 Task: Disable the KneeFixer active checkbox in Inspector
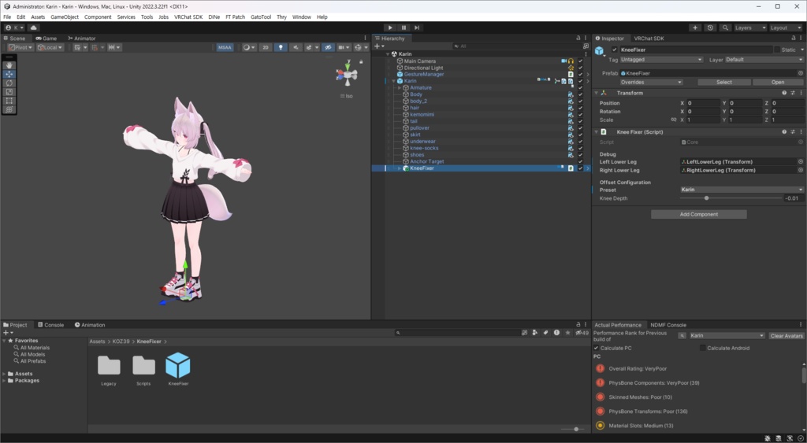[615, 50]
